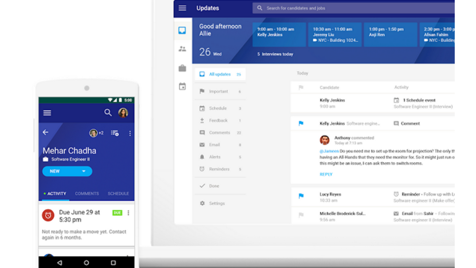The image size is (476, 268).
Task: Click the Settings gear icon in sidebar
Action: (x=202, y=203)
